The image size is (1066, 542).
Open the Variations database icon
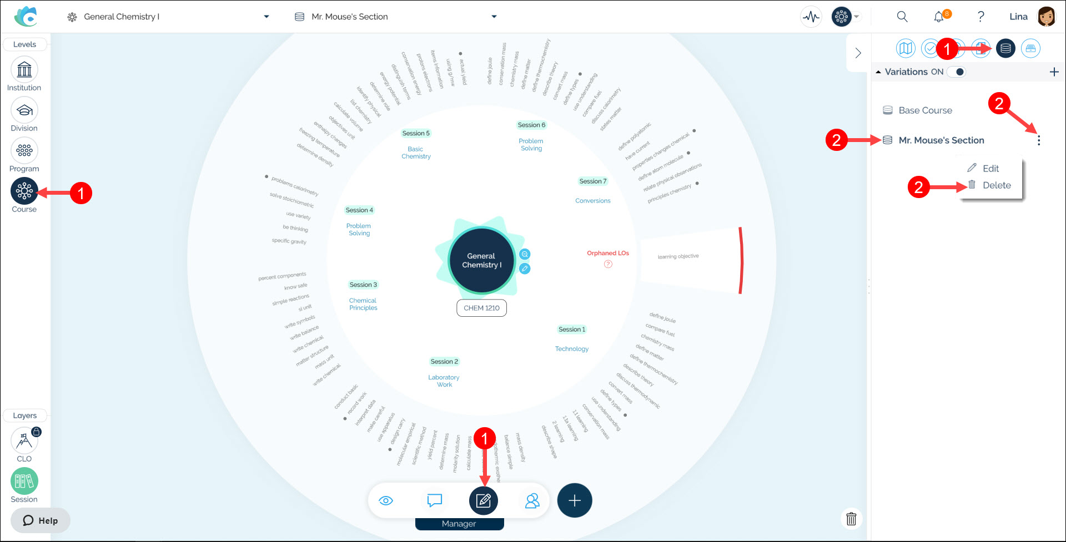1005,48
